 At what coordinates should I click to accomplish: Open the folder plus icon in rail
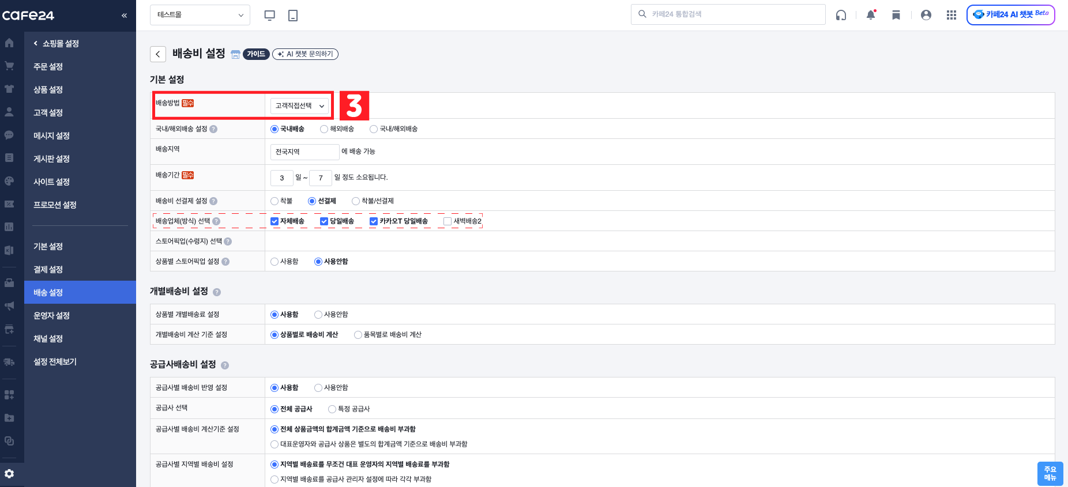coord(9,418)
